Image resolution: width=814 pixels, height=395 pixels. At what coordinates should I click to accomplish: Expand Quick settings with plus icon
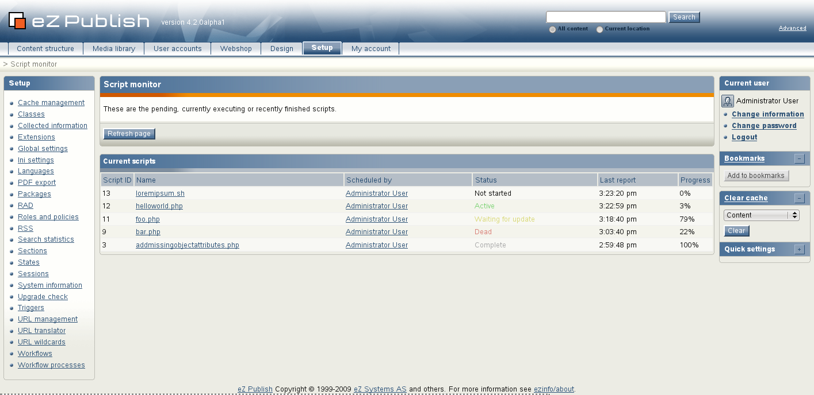799,249
